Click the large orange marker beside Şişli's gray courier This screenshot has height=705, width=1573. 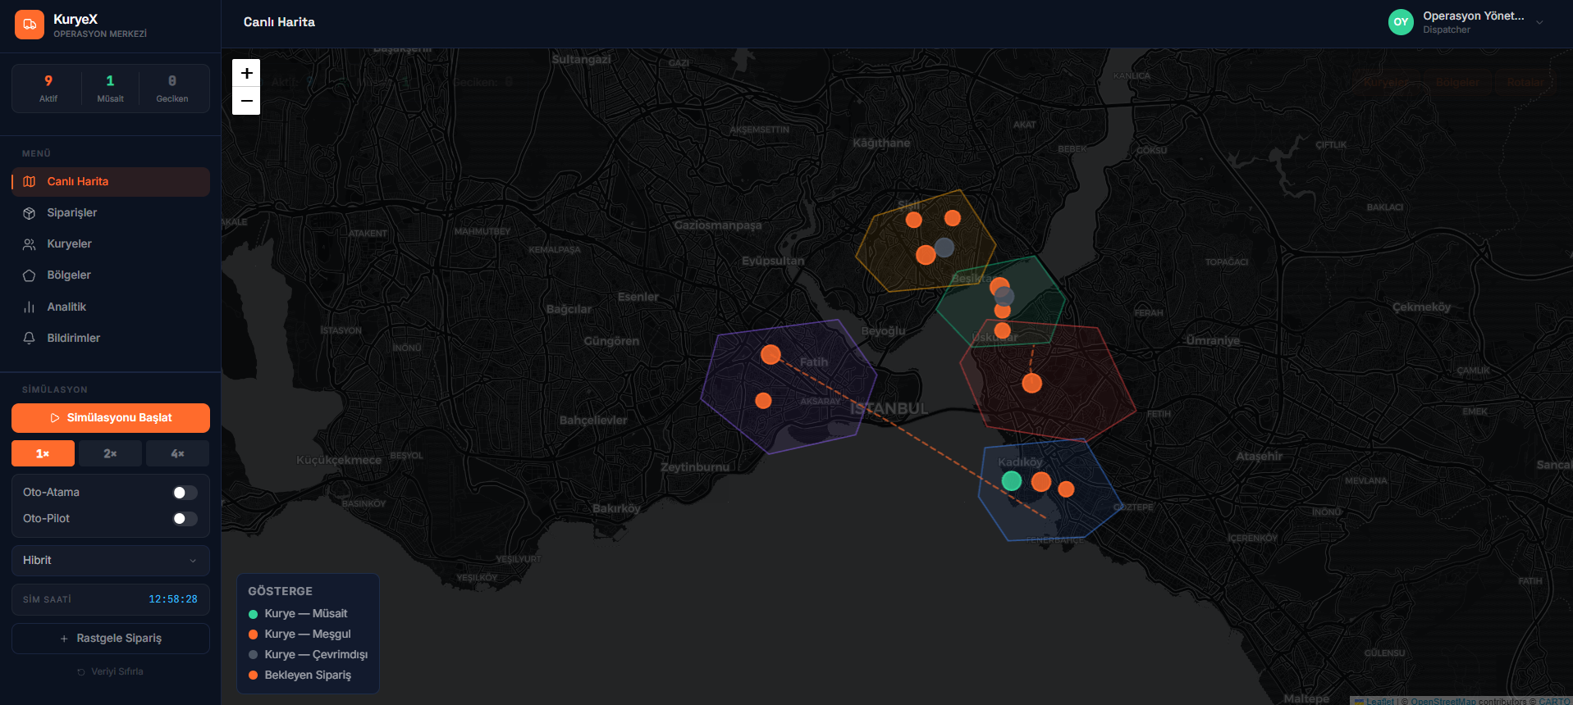pos(926,255)
